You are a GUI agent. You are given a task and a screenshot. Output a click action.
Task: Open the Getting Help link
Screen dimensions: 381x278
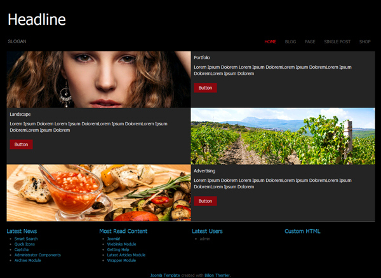[x=118, y=249]
